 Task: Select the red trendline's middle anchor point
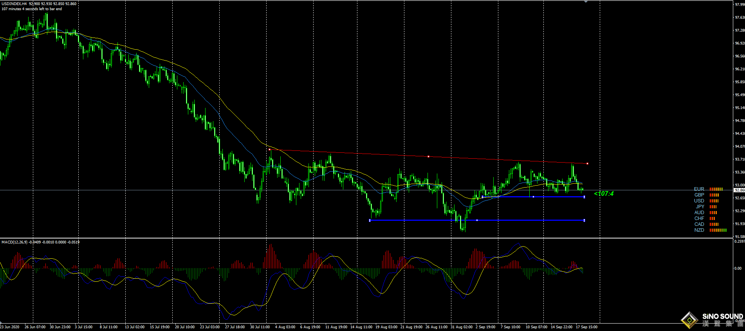click(x=428, y=156)
